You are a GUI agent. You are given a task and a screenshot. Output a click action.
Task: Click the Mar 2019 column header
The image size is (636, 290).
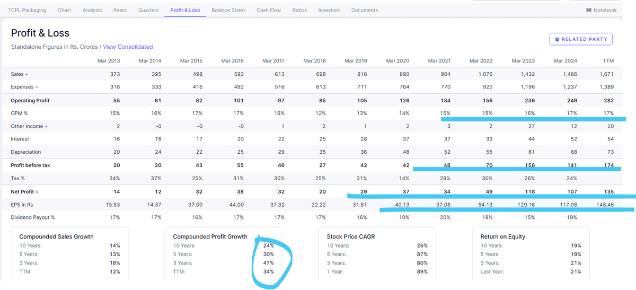[x=355, y=61]
